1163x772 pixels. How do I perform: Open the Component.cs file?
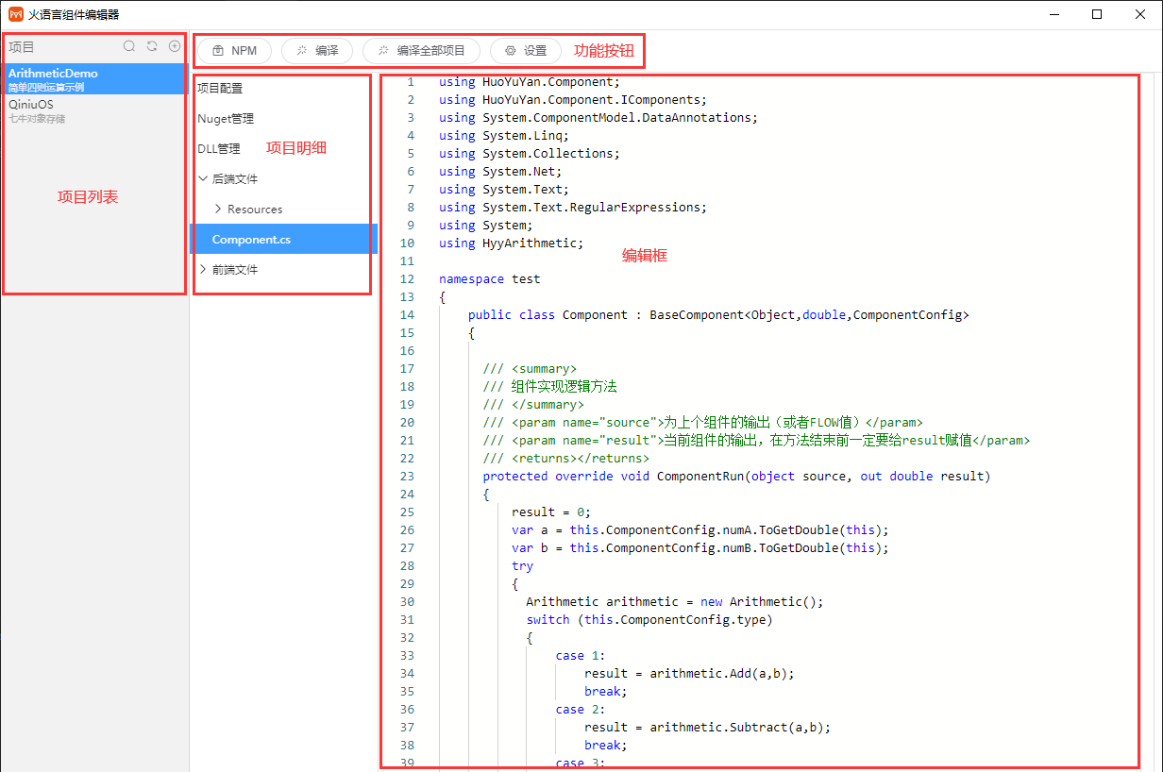(x=251, y=239)
